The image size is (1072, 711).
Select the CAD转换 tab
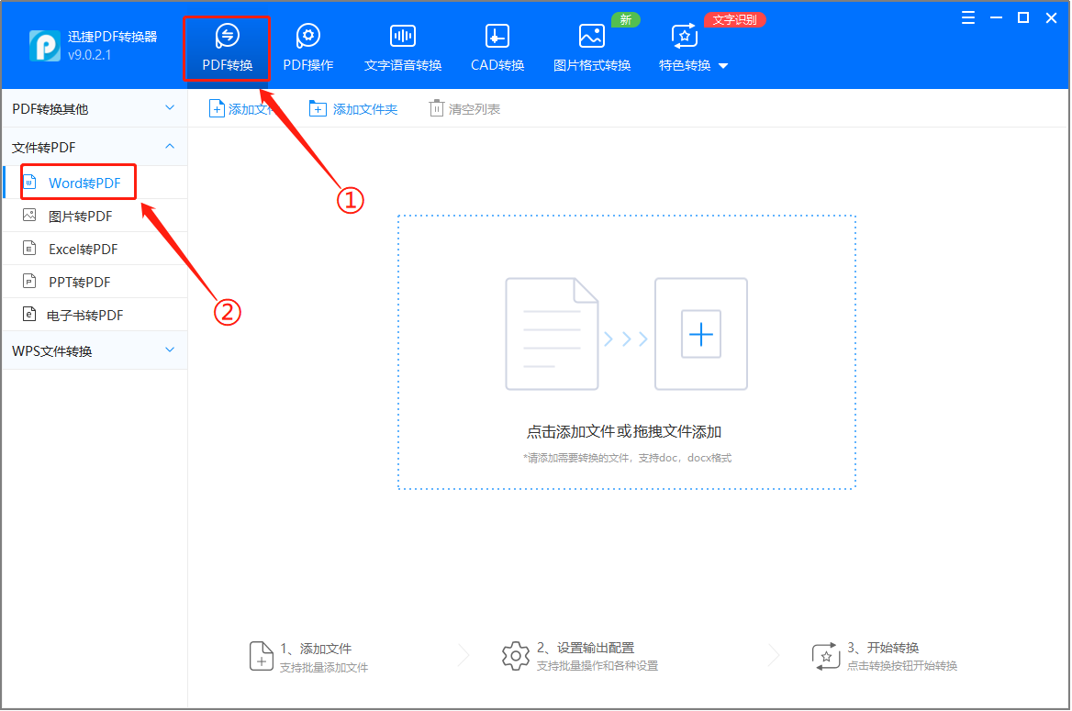(497, 48)
